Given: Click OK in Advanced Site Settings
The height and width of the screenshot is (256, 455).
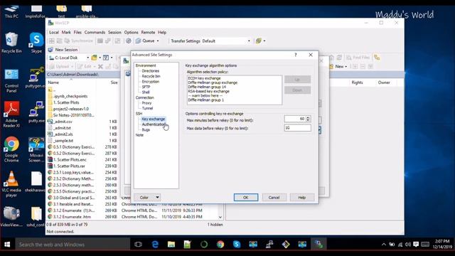Looking at the screenshot, I should [x=246, y=198].
